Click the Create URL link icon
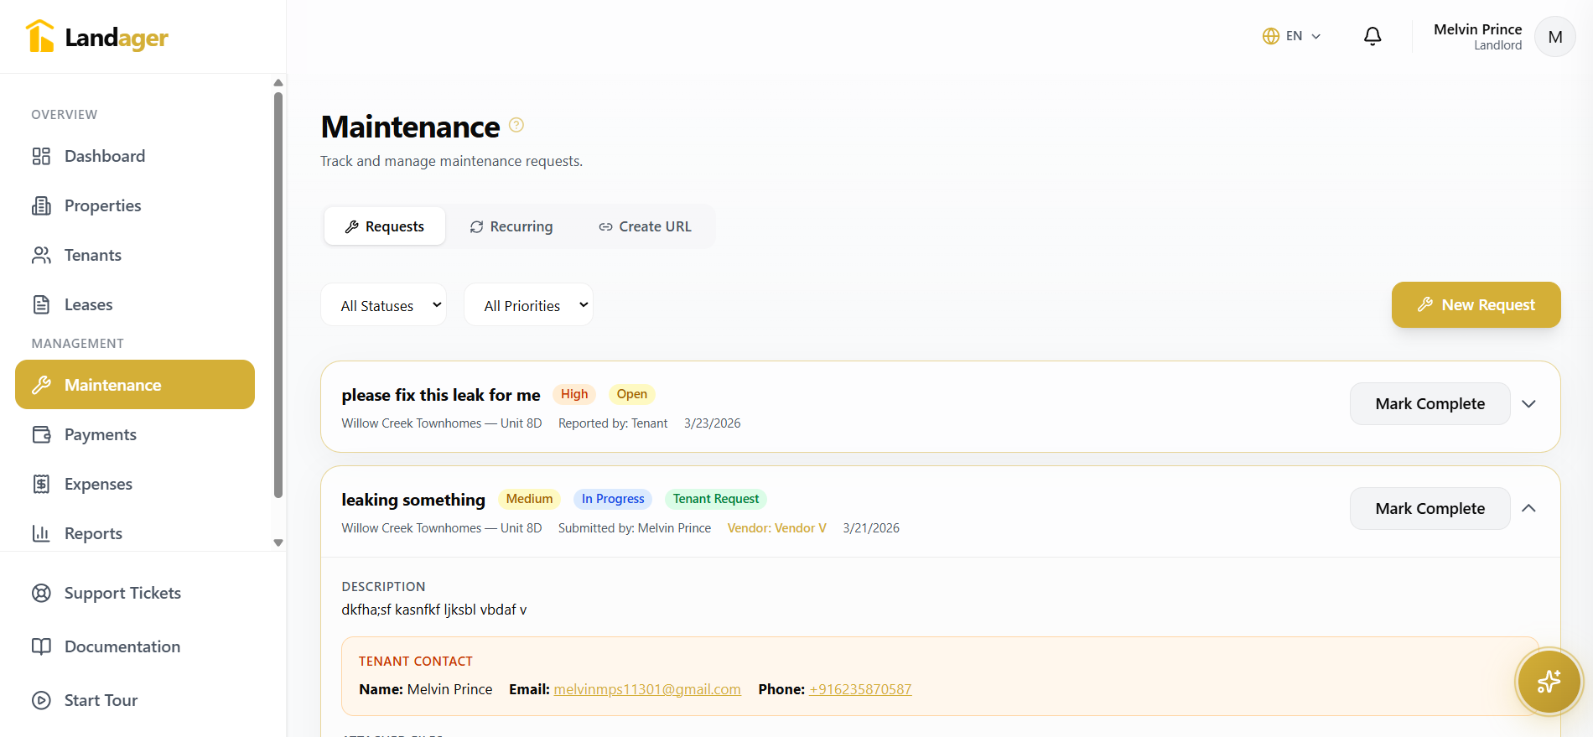This screenshot has width=1593, height=737. (605, 226)
